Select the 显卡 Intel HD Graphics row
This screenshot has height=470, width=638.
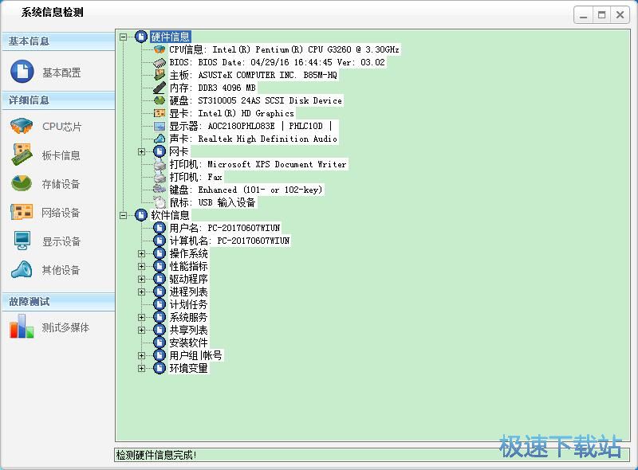(231, 113)
